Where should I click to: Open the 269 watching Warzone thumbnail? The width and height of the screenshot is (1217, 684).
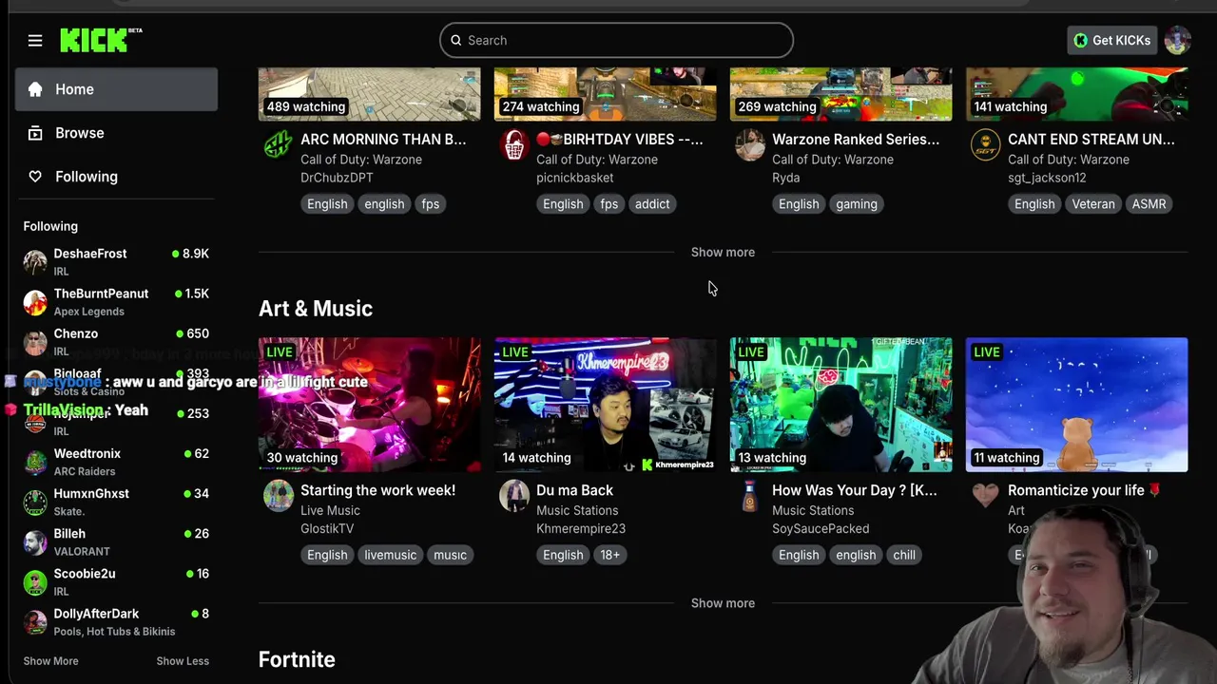pyautogui.click(x=841, y=94)
